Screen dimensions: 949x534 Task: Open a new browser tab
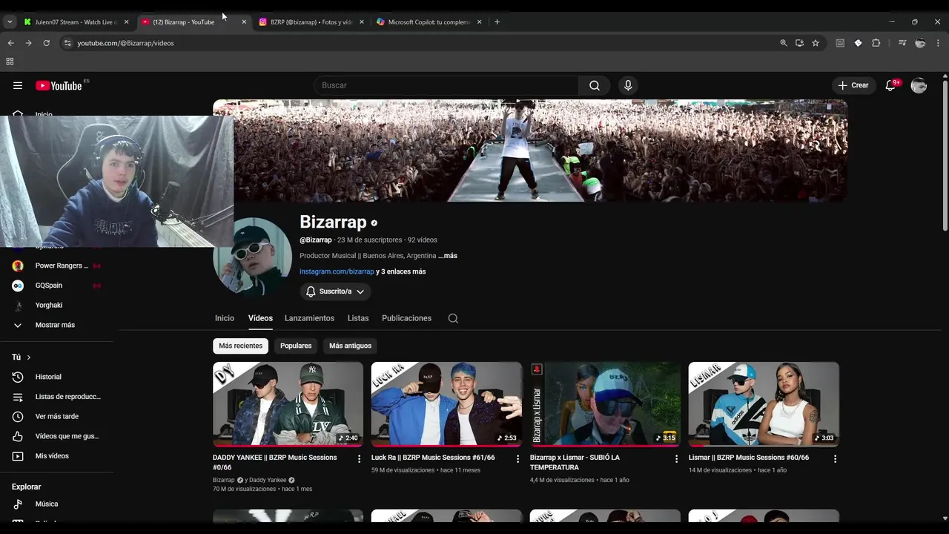point(497,22)
